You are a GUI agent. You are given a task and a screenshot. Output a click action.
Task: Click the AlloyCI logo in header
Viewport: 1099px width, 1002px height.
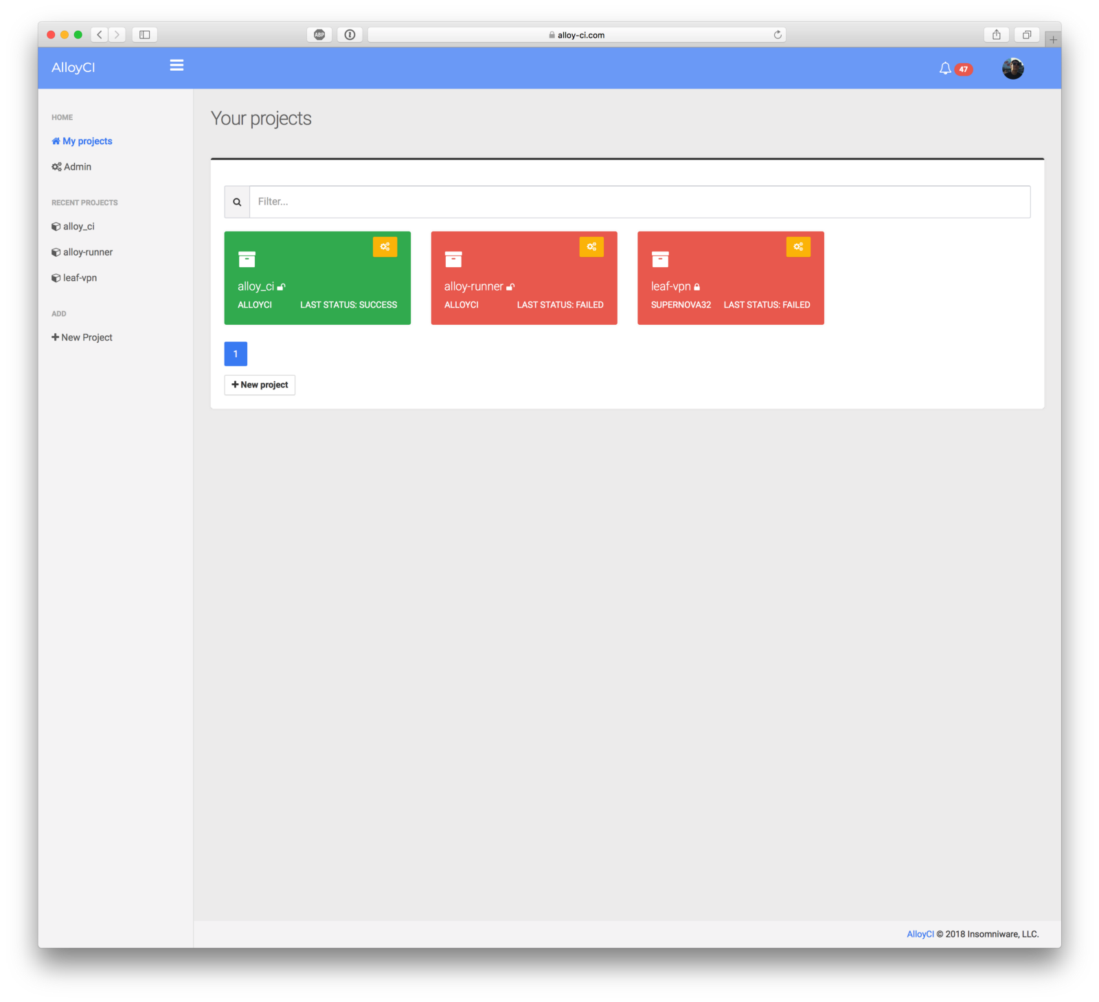(x=73, y=67)
